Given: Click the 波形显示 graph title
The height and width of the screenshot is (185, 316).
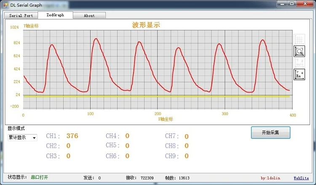Looking at the screenshot, I should pyautogui.click(x=146, y=25).
